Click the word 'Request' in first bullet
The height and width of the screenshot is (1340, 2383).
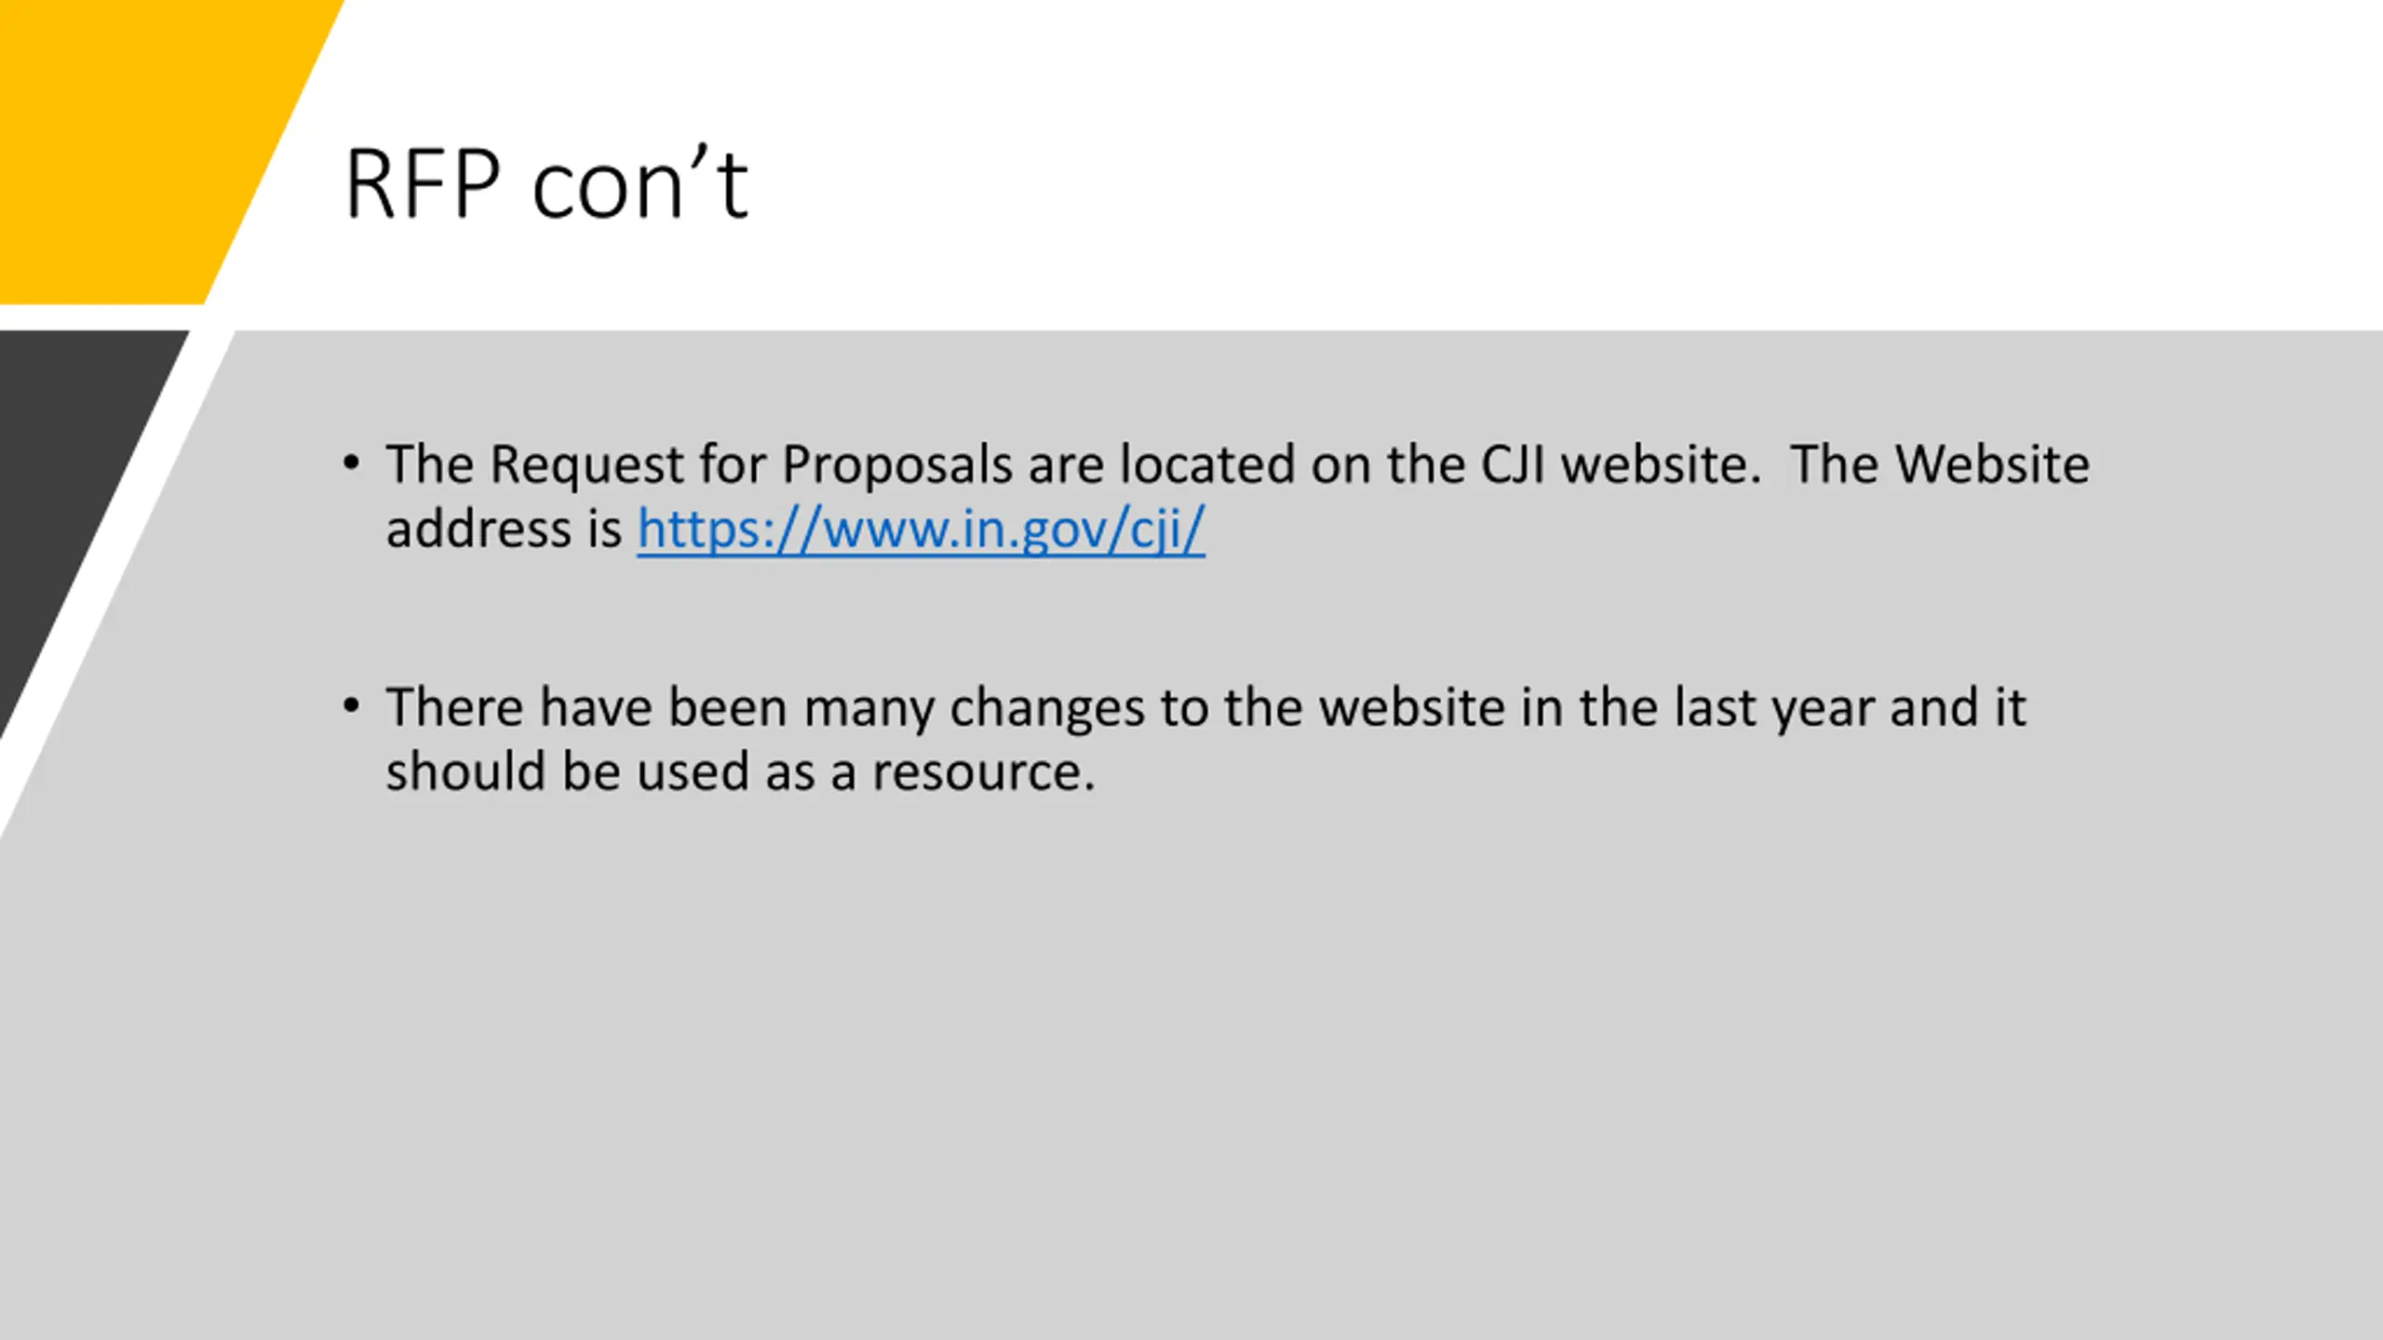(x=587, y=464)
